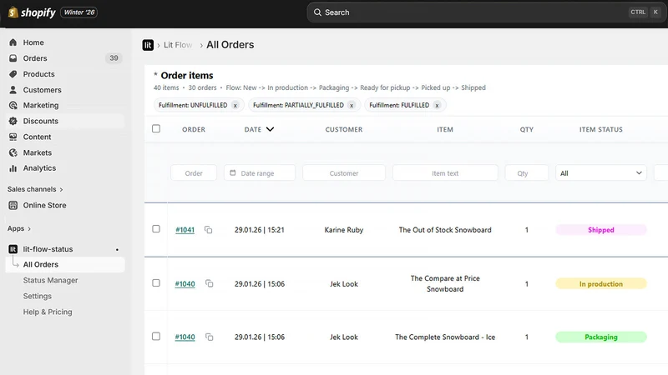Click the Home icon in sidebar

pos(13,42)
